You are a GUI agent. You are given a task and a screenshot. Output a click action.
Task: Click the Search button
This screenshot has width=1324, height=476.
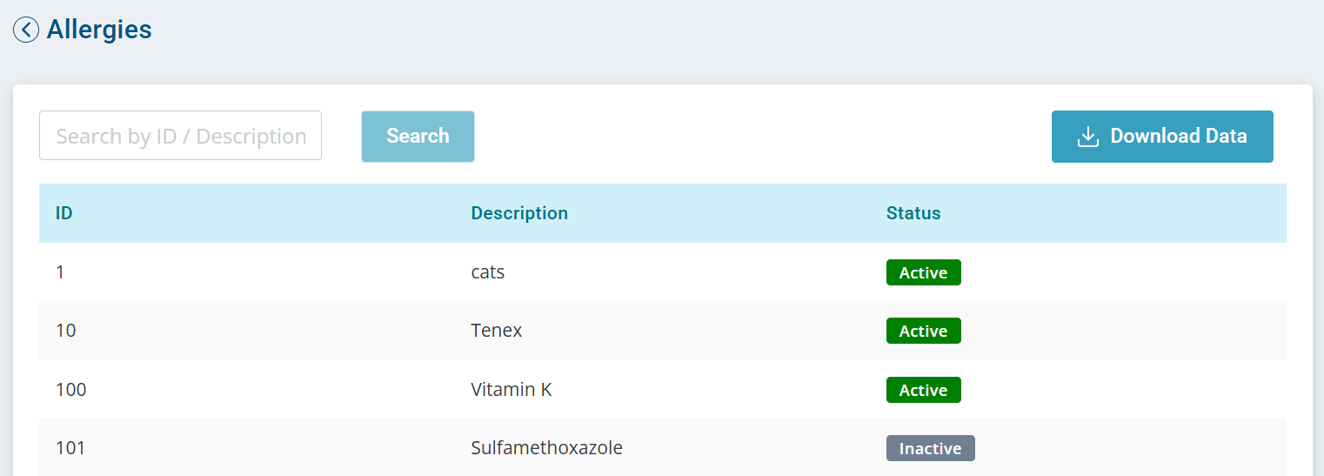tap(418, 136)
